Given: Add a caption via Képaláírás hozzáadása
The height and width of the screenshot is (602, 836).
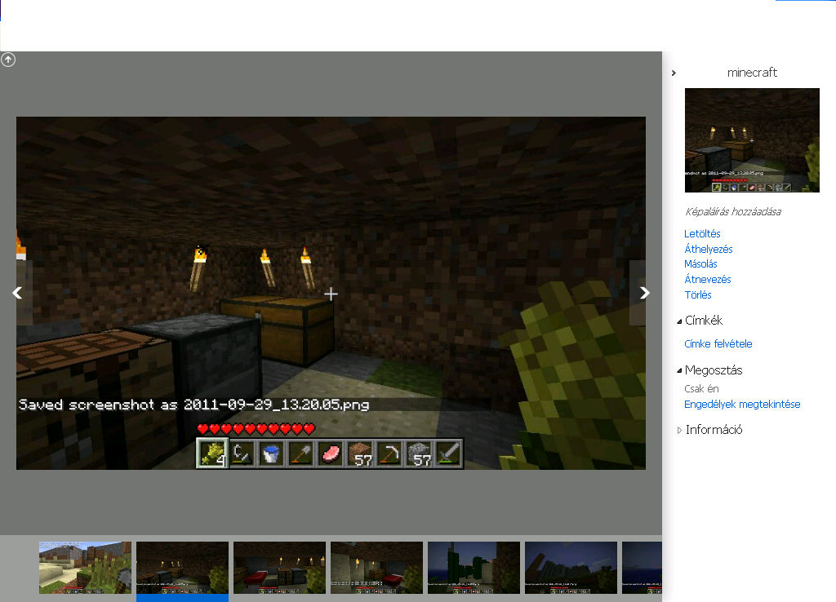Looking at the screenshot, I should [733, 211].
